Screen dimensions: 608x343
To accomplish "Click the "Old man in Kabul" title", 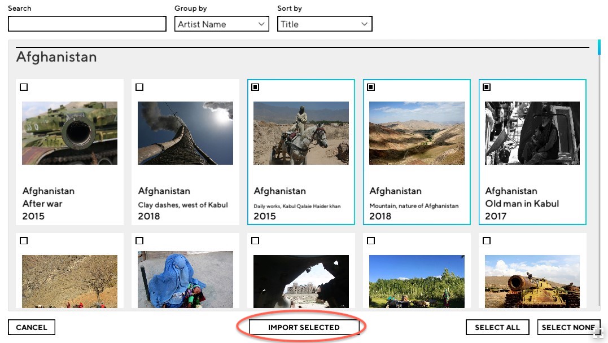I will click(522, 204).
